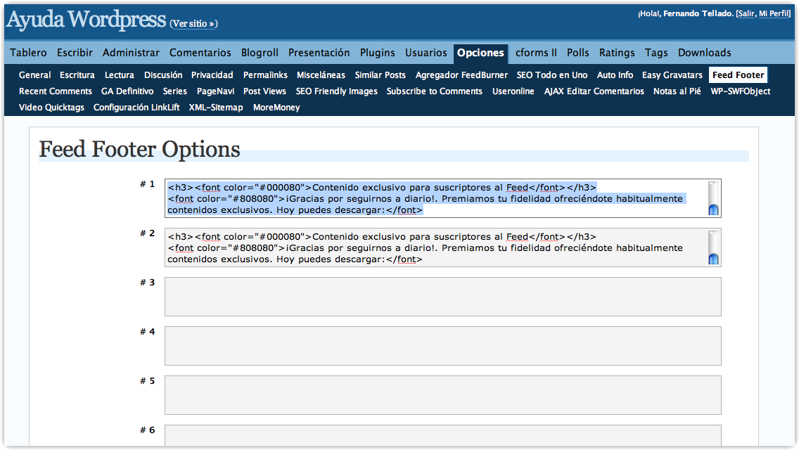Open the Mi Perfil link
Viewport: 799px width, 450px height.
(774, 13)
